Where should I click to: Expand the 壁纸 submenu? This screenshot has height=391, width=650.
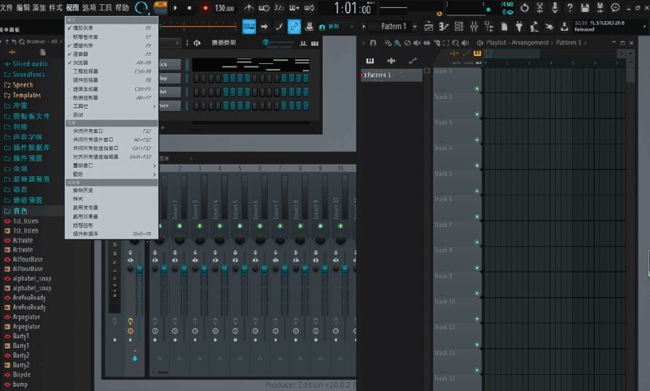(x=111, y=174)
